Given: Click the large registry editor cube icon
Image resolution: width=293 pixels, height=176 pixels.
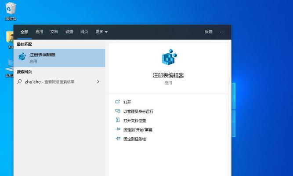Looking at the screenshot, I should 169,57.
